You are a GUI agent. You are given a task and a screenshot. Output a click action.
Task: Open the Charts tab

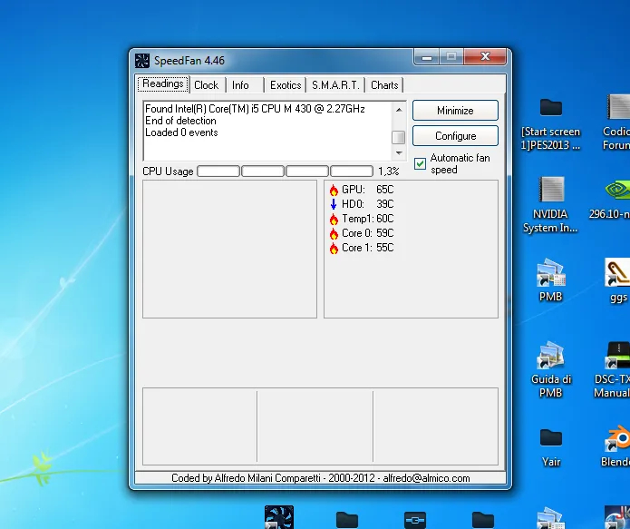pyautogui.click(x=384, y=85)
